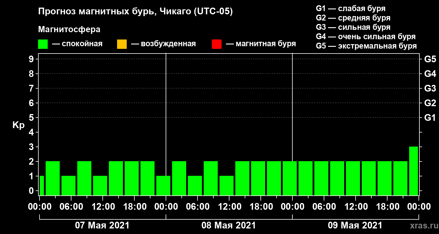
Task: Click the 'Kp' axis label
Action: [x=18, y=125]
